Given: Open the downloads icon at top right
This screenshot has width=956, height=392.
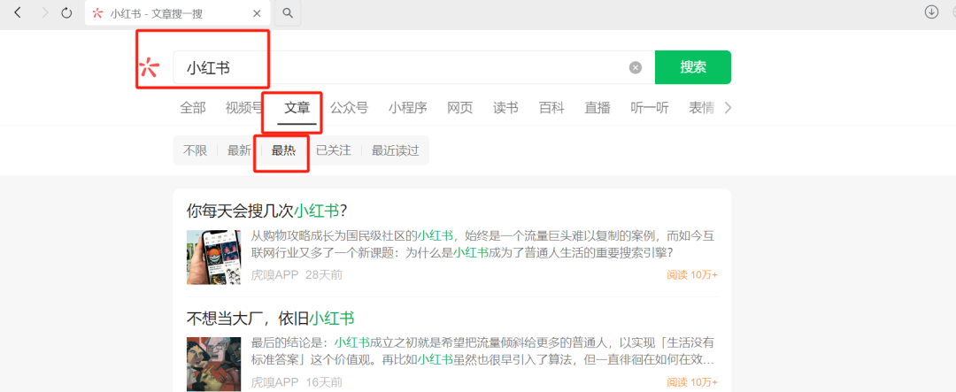Looking at the screenshot, I should coord(931,12).
